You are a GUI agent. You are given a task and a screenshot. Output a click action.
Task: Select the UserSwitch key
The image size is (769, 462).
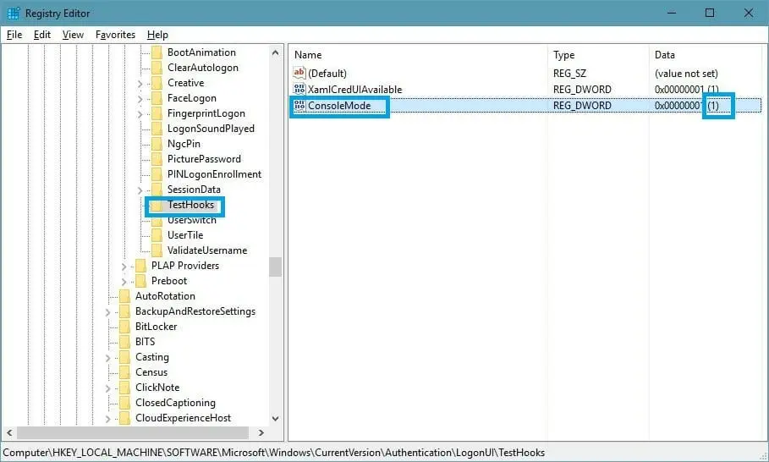pyautogui.click(x=192, y=220)
